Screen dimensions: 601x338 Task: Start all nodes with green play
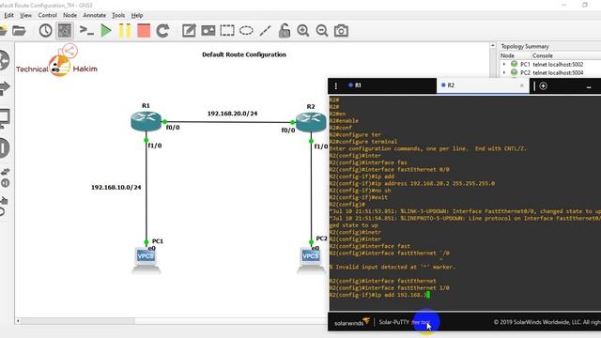pos(106,31)
